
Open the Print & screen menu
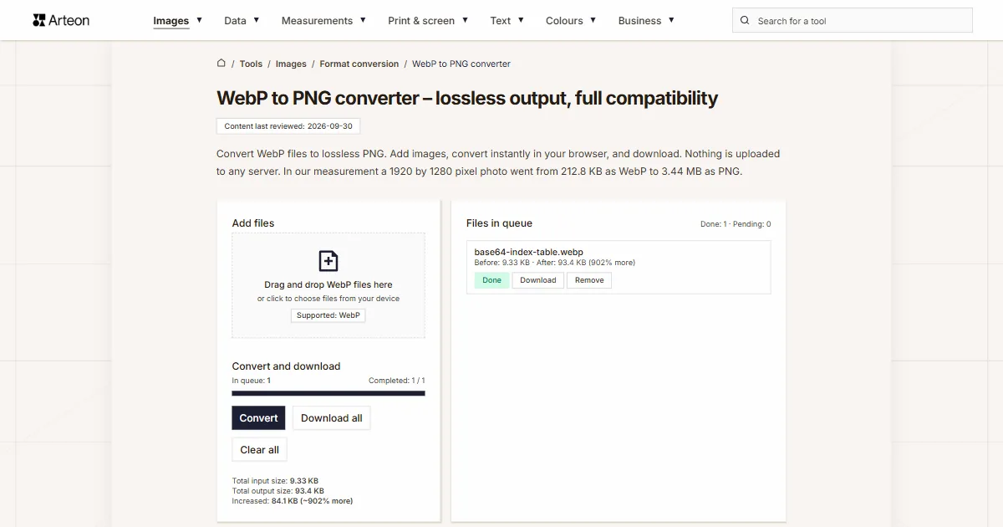click(x=428, y=20)
